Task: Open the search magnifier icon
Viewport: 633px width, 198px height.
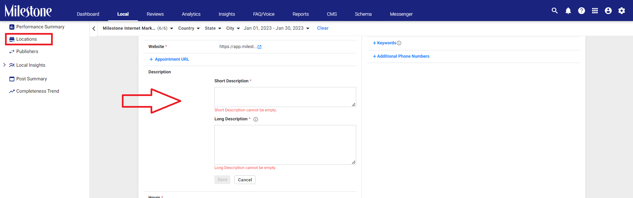Action: [x=555, y=11]
